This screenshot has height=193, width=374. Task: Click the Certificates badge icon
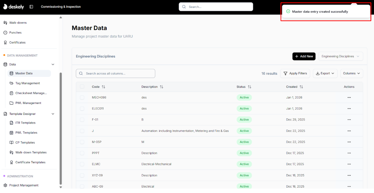tap(5, 42)
